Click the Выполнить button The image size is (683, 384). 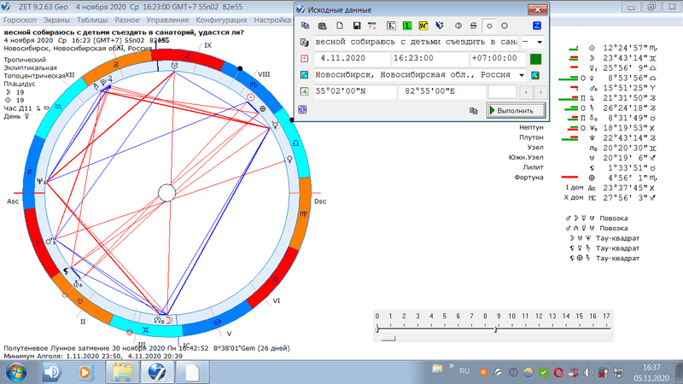point(515,110)
